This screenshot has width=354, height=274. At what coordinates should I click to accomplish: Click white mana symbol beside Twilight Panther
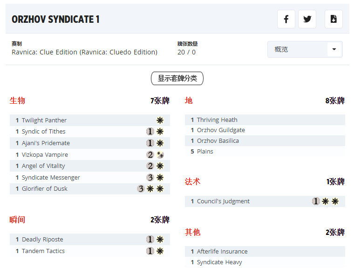(x=160, y=120)
